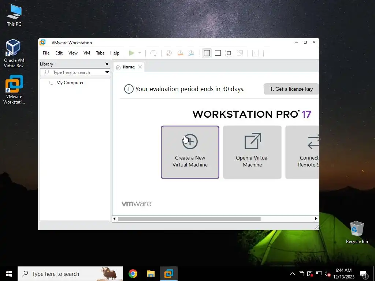Open the Edit menu
The width and height of the screenshot is (375, 281).
(x=59, y=53)
